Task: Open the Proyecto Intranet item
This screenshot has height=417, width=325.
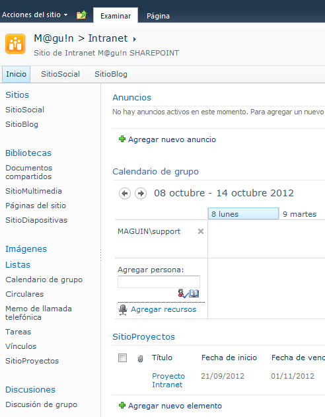Action: point(168,380)
